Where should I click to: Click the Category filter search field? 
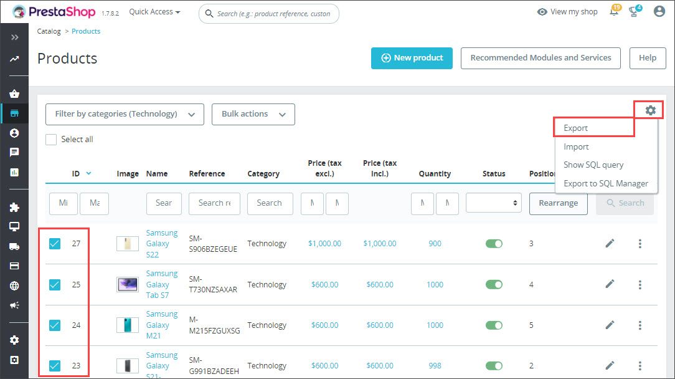pyautogui.click(x=270, y=203)
